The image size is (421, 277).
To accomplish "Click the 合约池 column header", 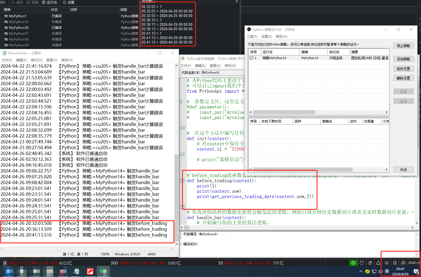I will coord(339,52).
